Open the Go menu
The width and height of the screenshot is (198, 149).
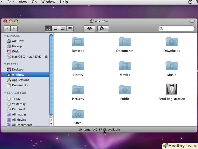(34, 2)
